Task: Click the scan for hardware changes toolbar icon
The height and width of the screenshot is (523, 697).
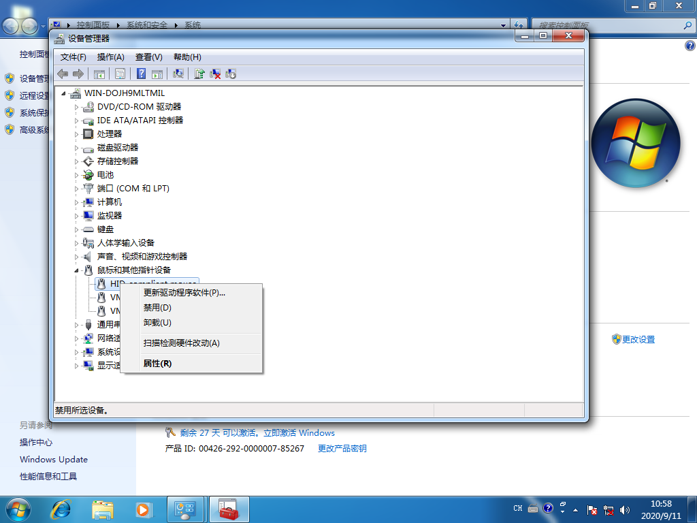Action: tap(178, 74)
